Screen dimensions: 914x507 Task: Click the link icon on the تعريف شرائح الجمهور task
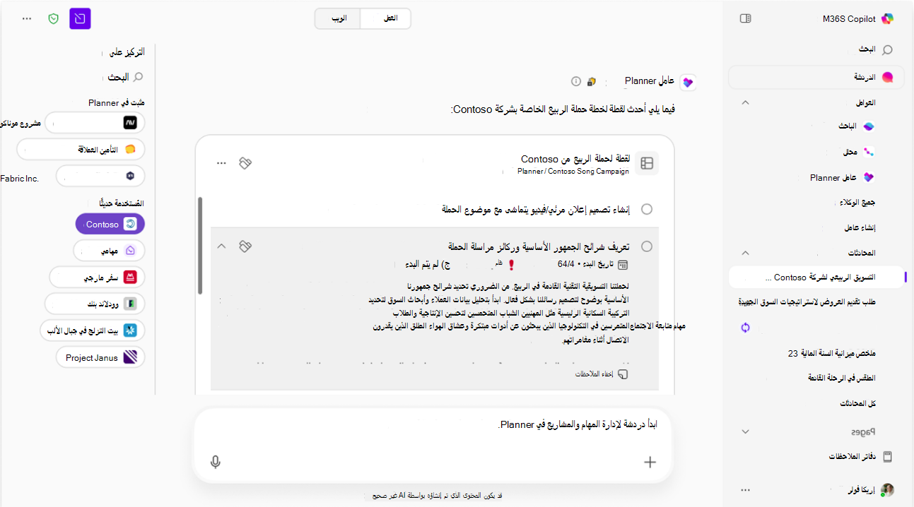point(245,246)
